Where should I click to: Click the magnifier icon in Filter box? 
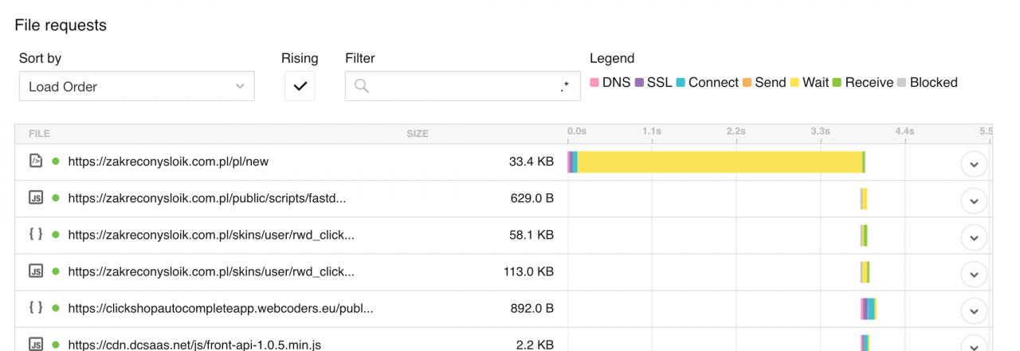(362, 86)
